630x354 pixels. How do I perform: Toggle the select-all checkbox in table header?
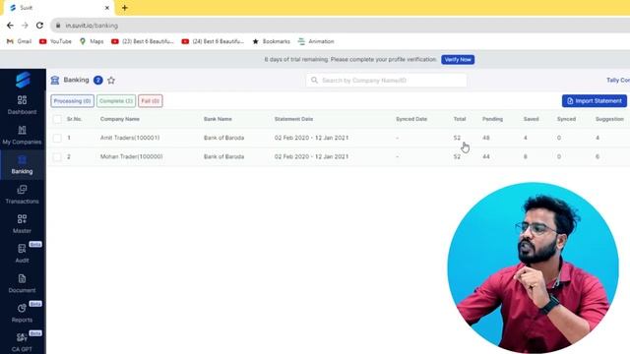(57, 119)
